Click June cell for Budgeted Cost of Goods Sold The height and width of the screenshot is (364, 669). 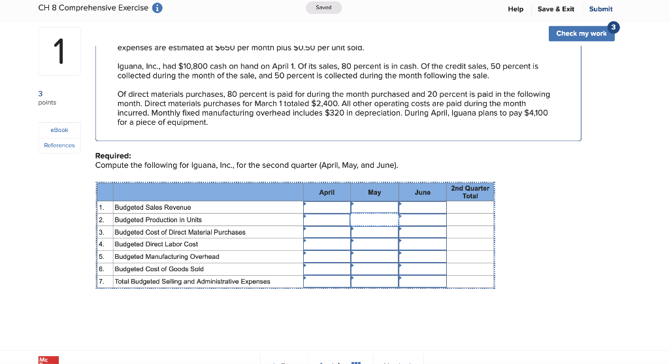tap(423, 269)
